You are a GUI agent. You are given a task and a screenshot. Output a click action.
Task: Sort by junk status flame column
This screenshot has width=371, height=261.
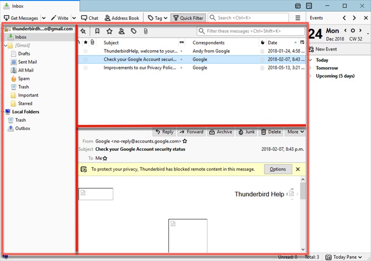pos(262,43)
